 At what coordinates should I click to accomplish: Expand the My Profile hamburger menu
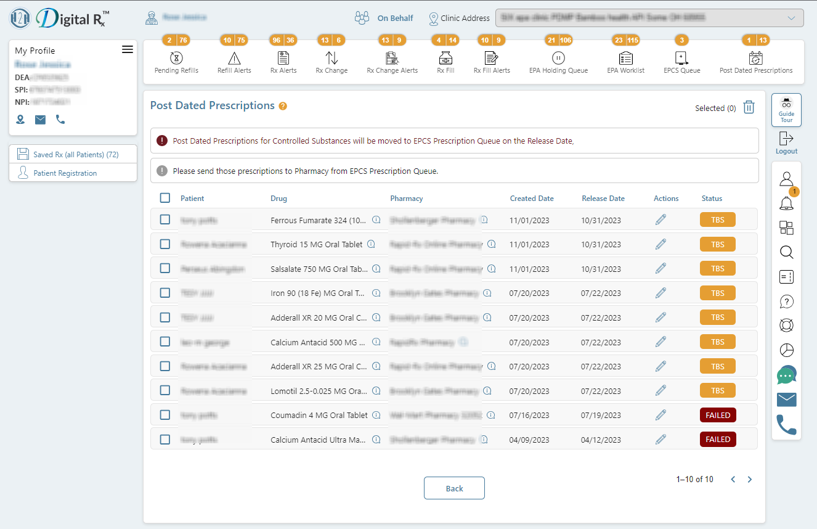click(128, 49)
